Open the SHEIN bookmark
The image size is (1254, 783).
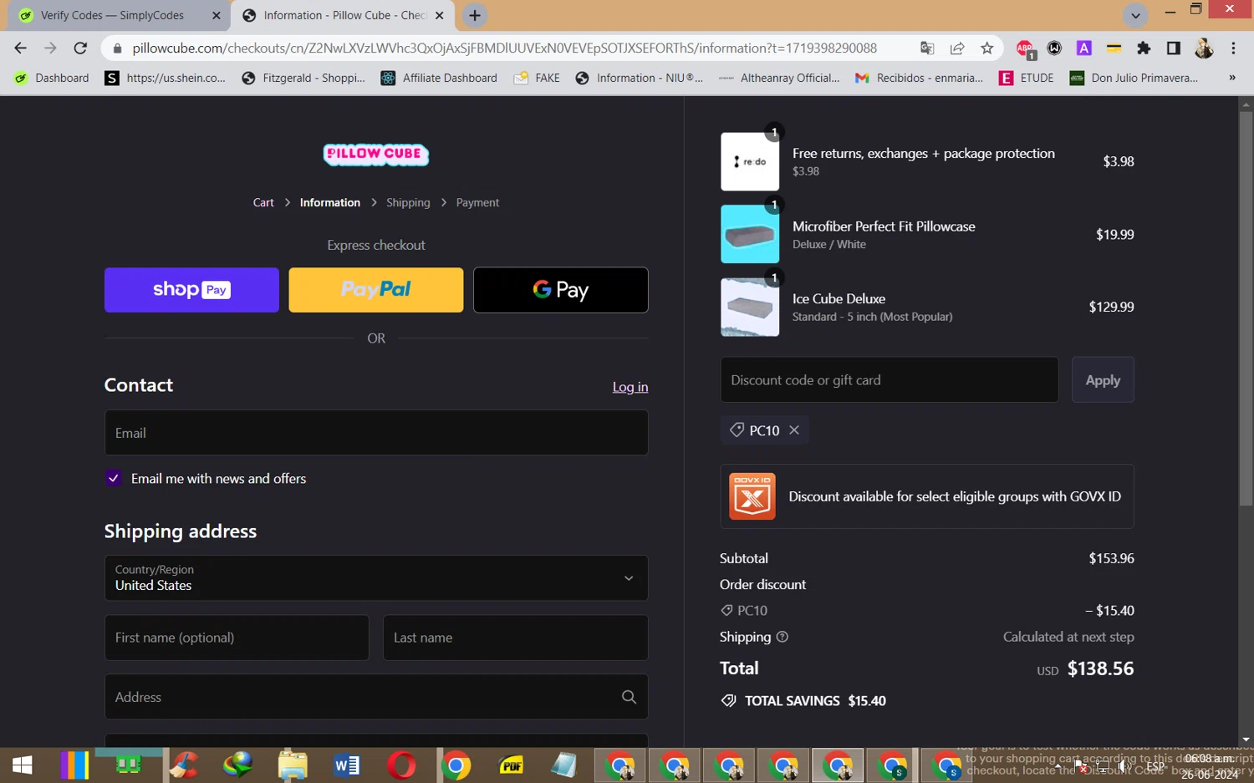166,78
